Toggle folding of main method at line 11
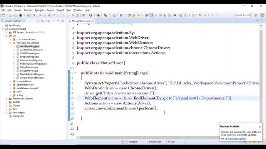Image resolution: width=266 pixels, height=149 pixels. 75,73
